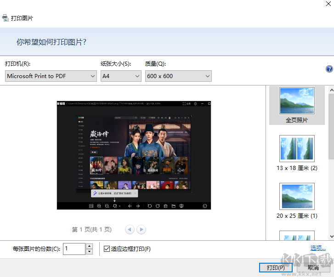The image size is (334, 277).
Task: Open the 质量 600 x 600 dropdown
Action: coord(178,76)
